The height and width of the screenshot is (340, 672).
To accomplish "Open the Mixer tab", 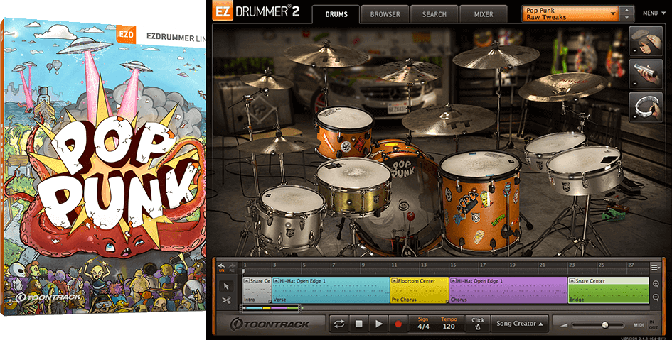I will click(x=484, y=14).
